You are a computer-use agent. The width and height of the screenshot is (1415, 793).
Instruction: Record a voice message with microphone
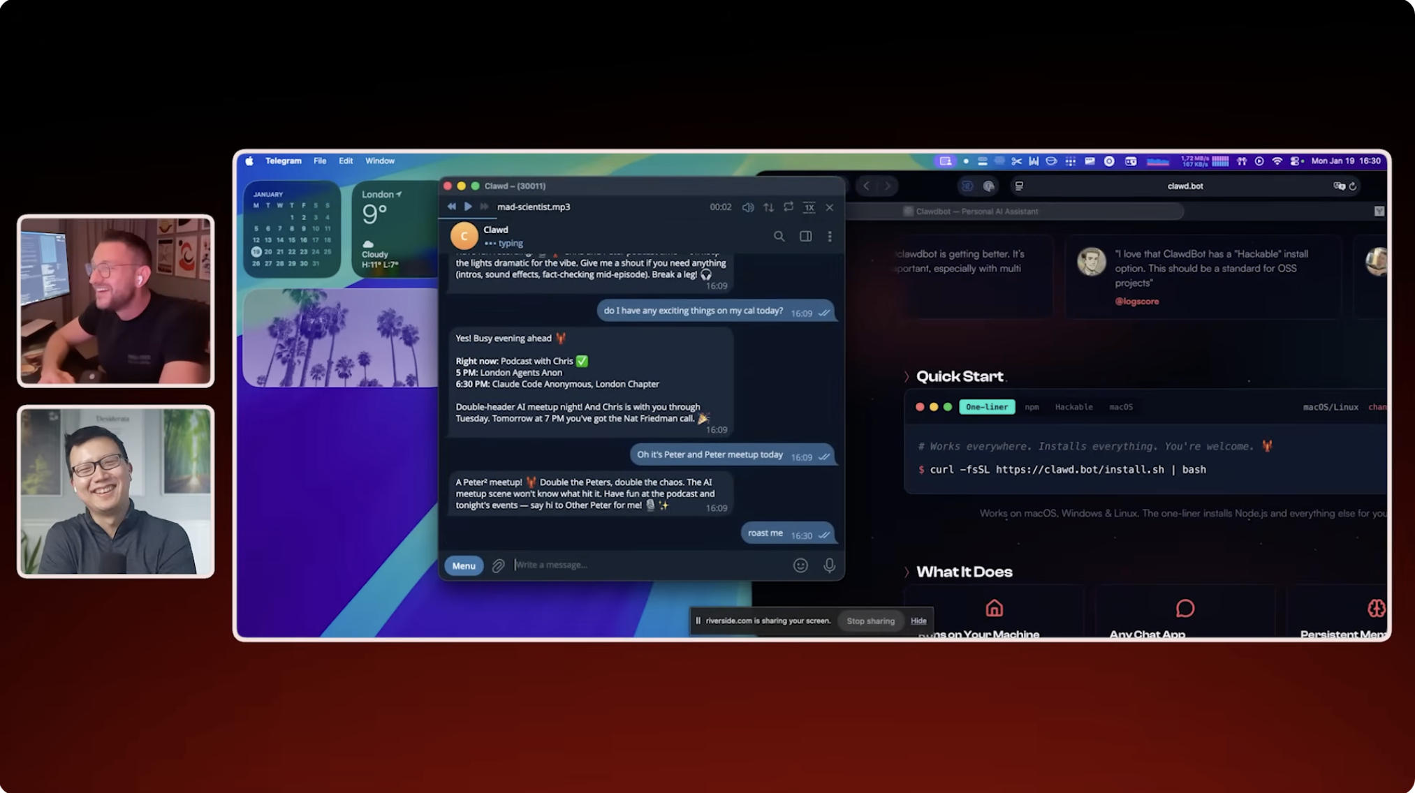coord(829,565)
